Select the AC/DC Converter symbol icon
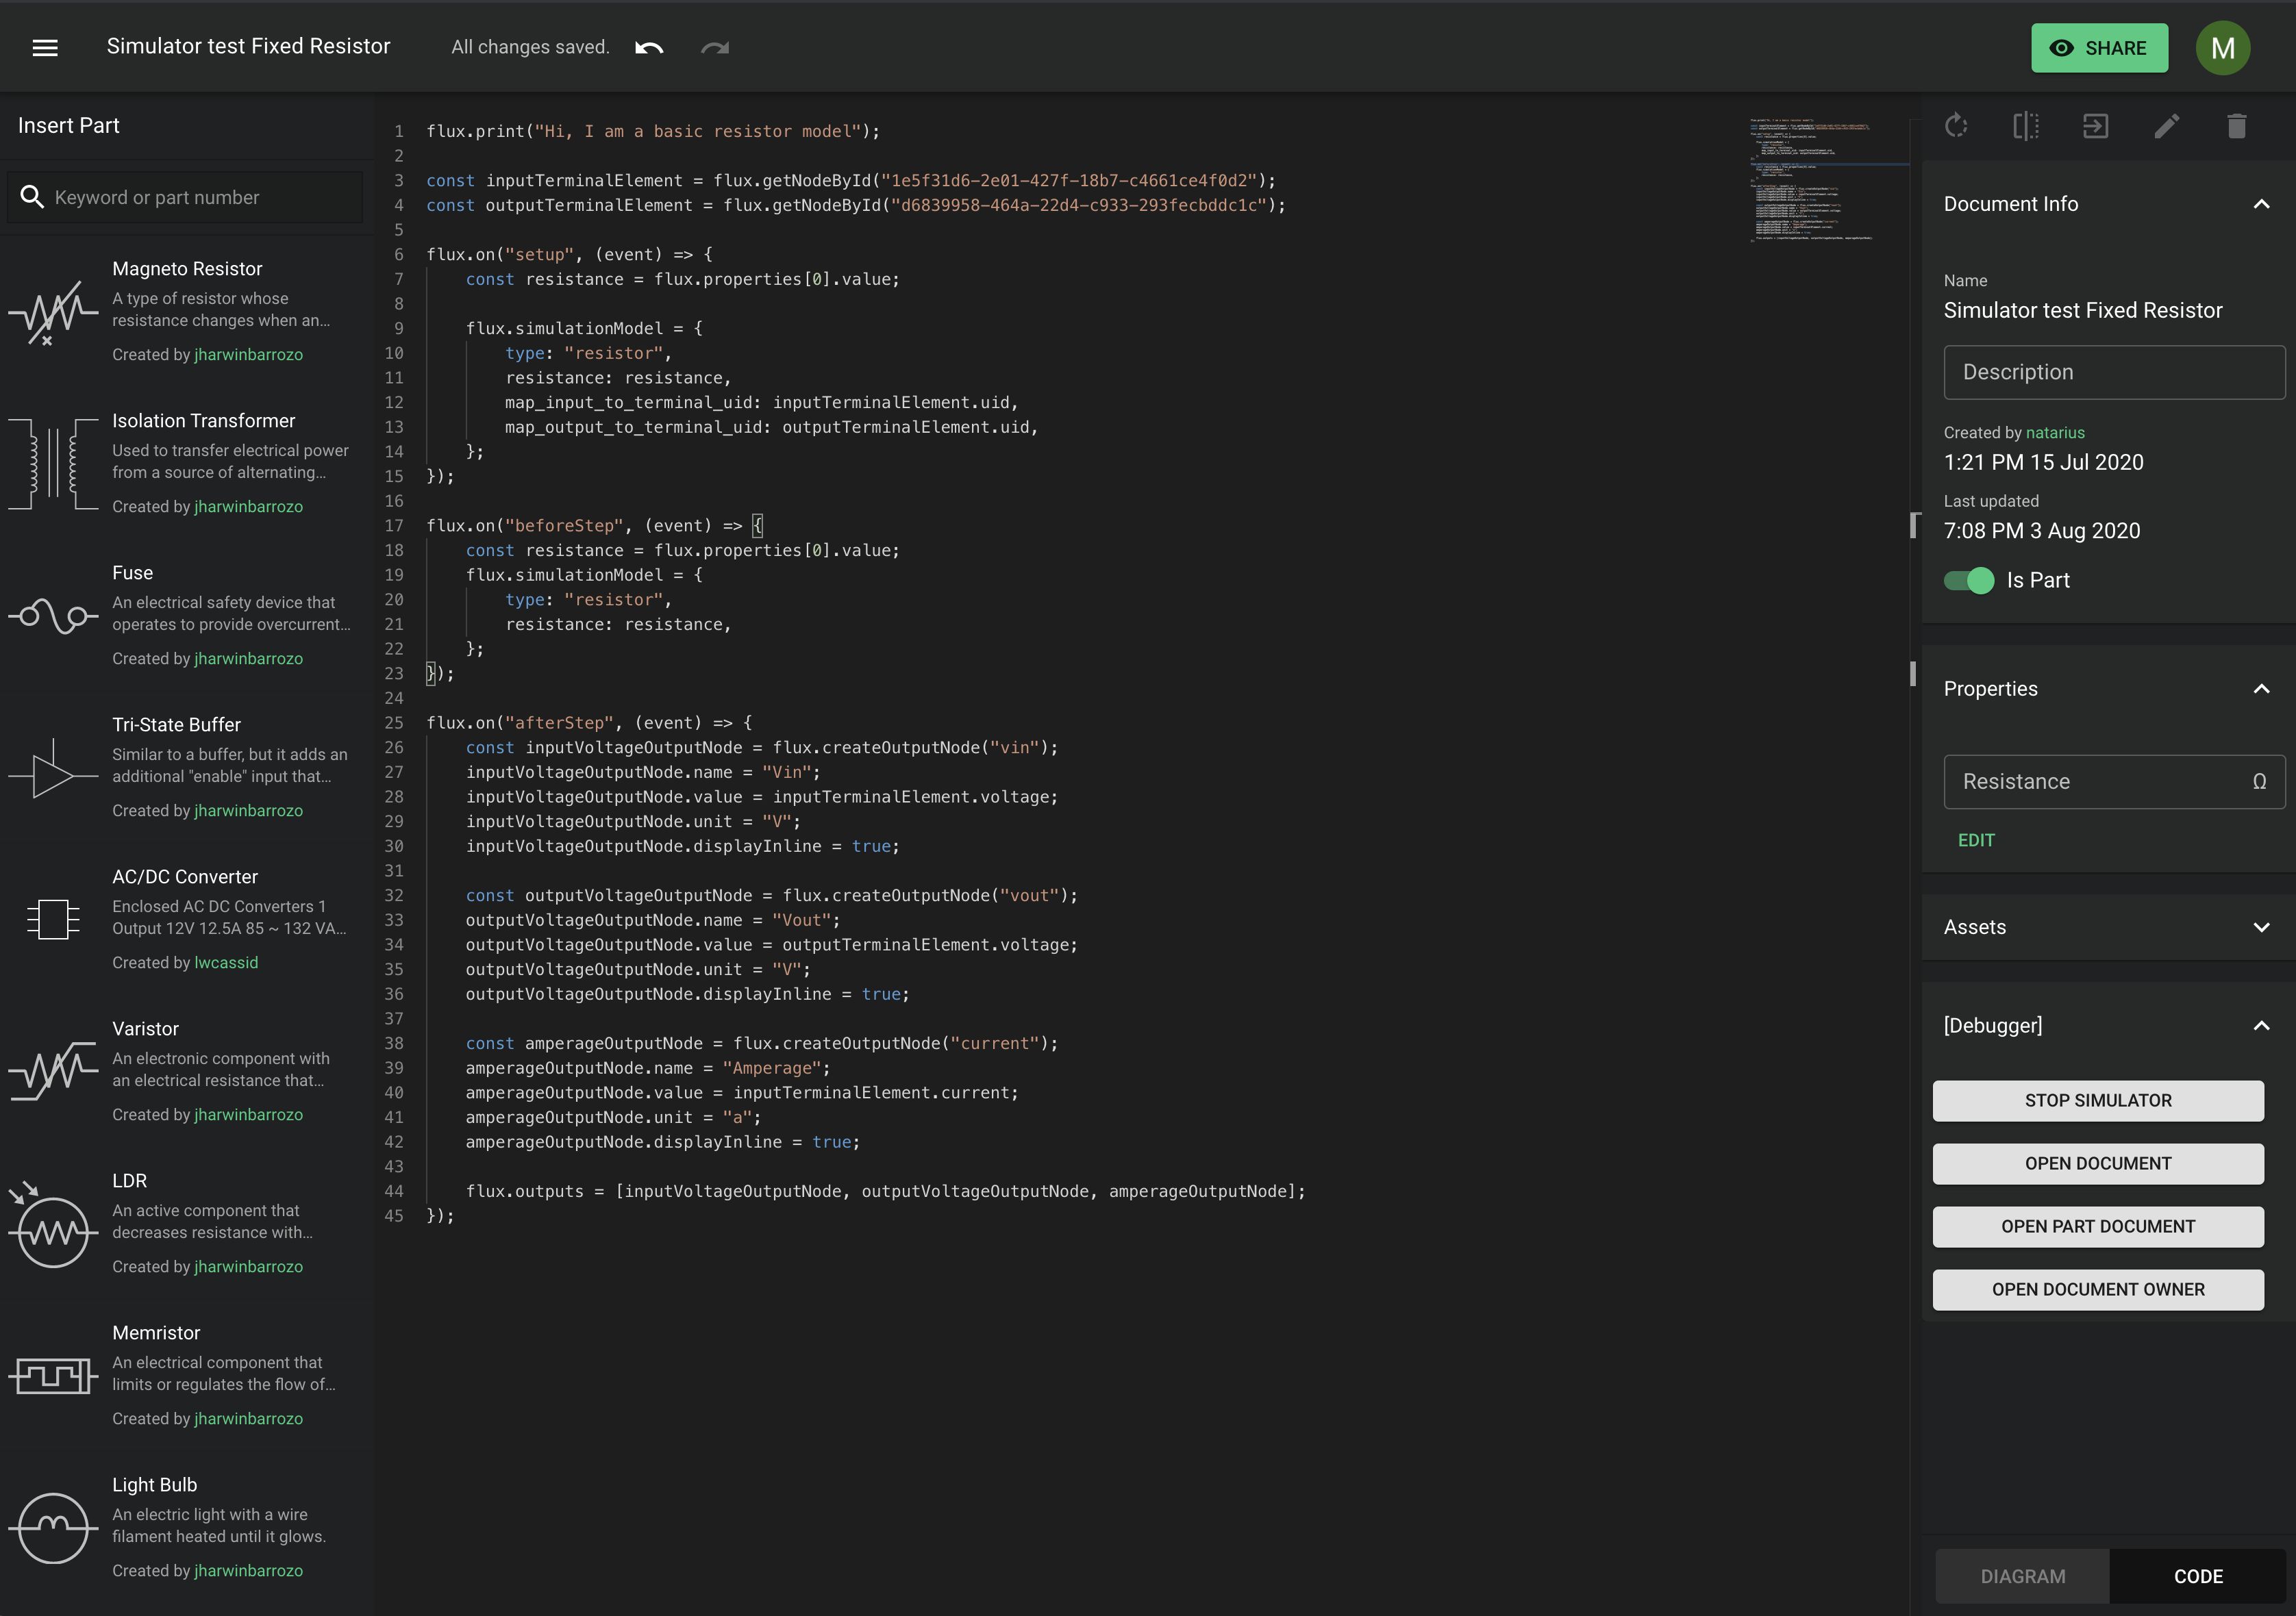This screenshot has width=2296, height=1616. (53, 920)
